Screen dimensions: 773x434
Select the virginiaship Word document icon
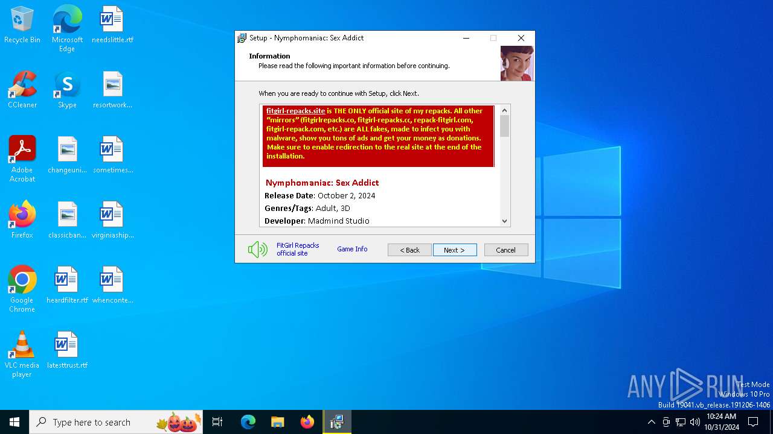click(x=112, y=221)
